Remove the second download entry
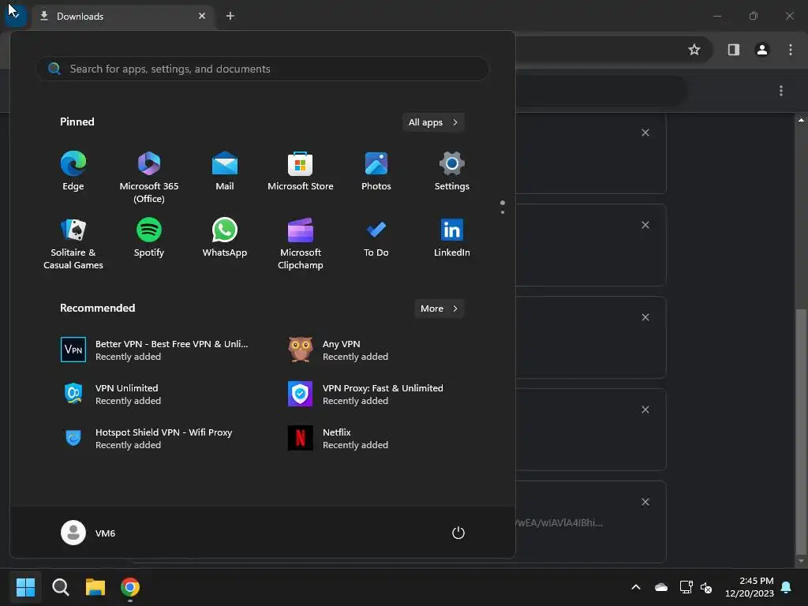The image size is (808, 606). 645,225
